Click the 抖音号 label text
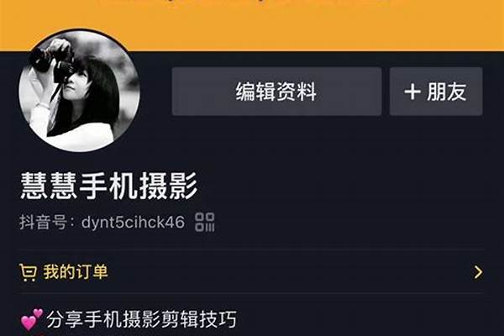Screen dimensions: 504x336 tap(44, 222)
